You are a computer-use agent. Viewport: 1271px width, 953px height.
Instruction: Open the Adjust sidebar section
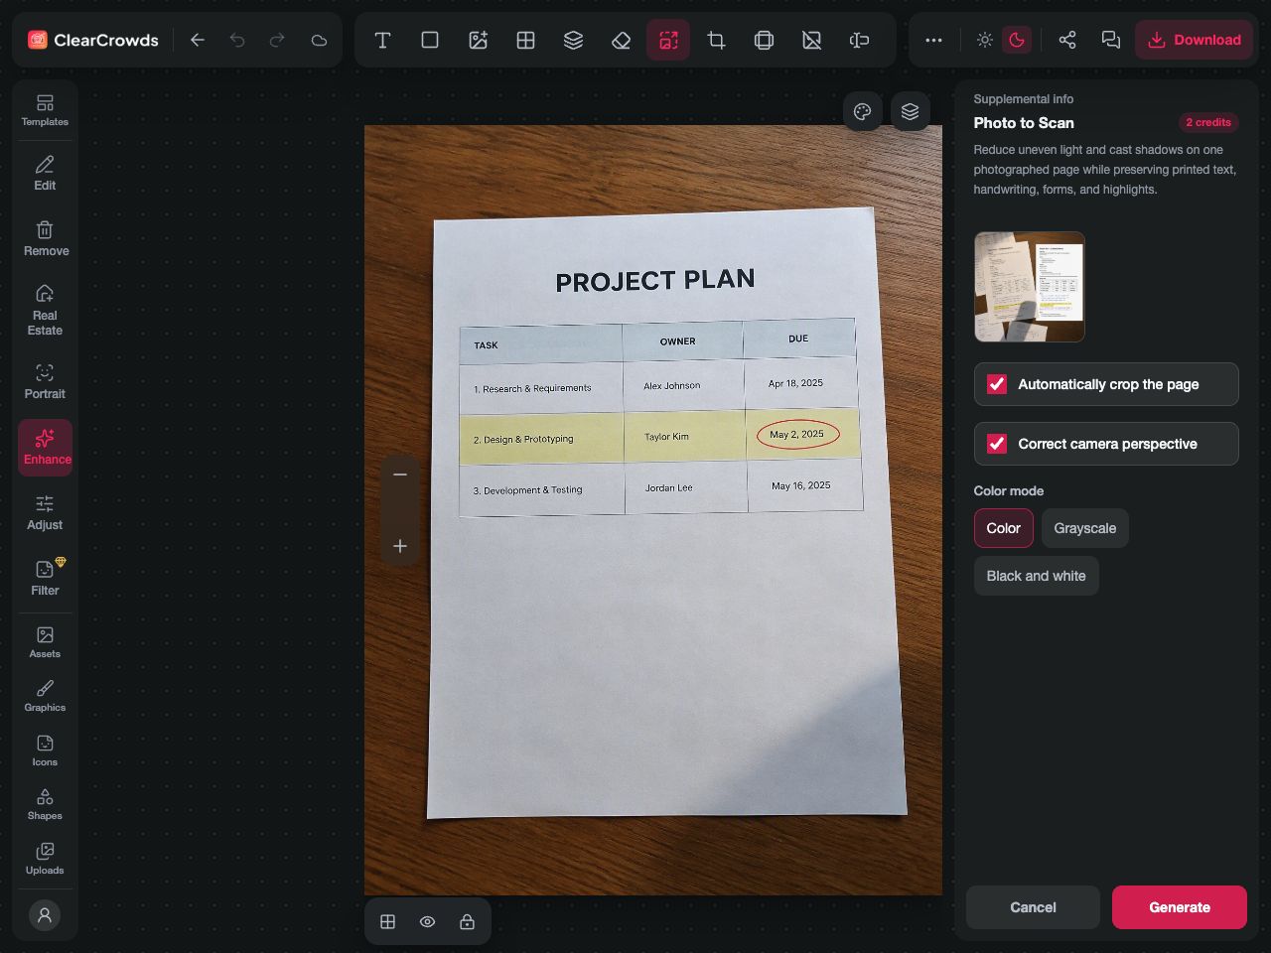pos(45,512)
